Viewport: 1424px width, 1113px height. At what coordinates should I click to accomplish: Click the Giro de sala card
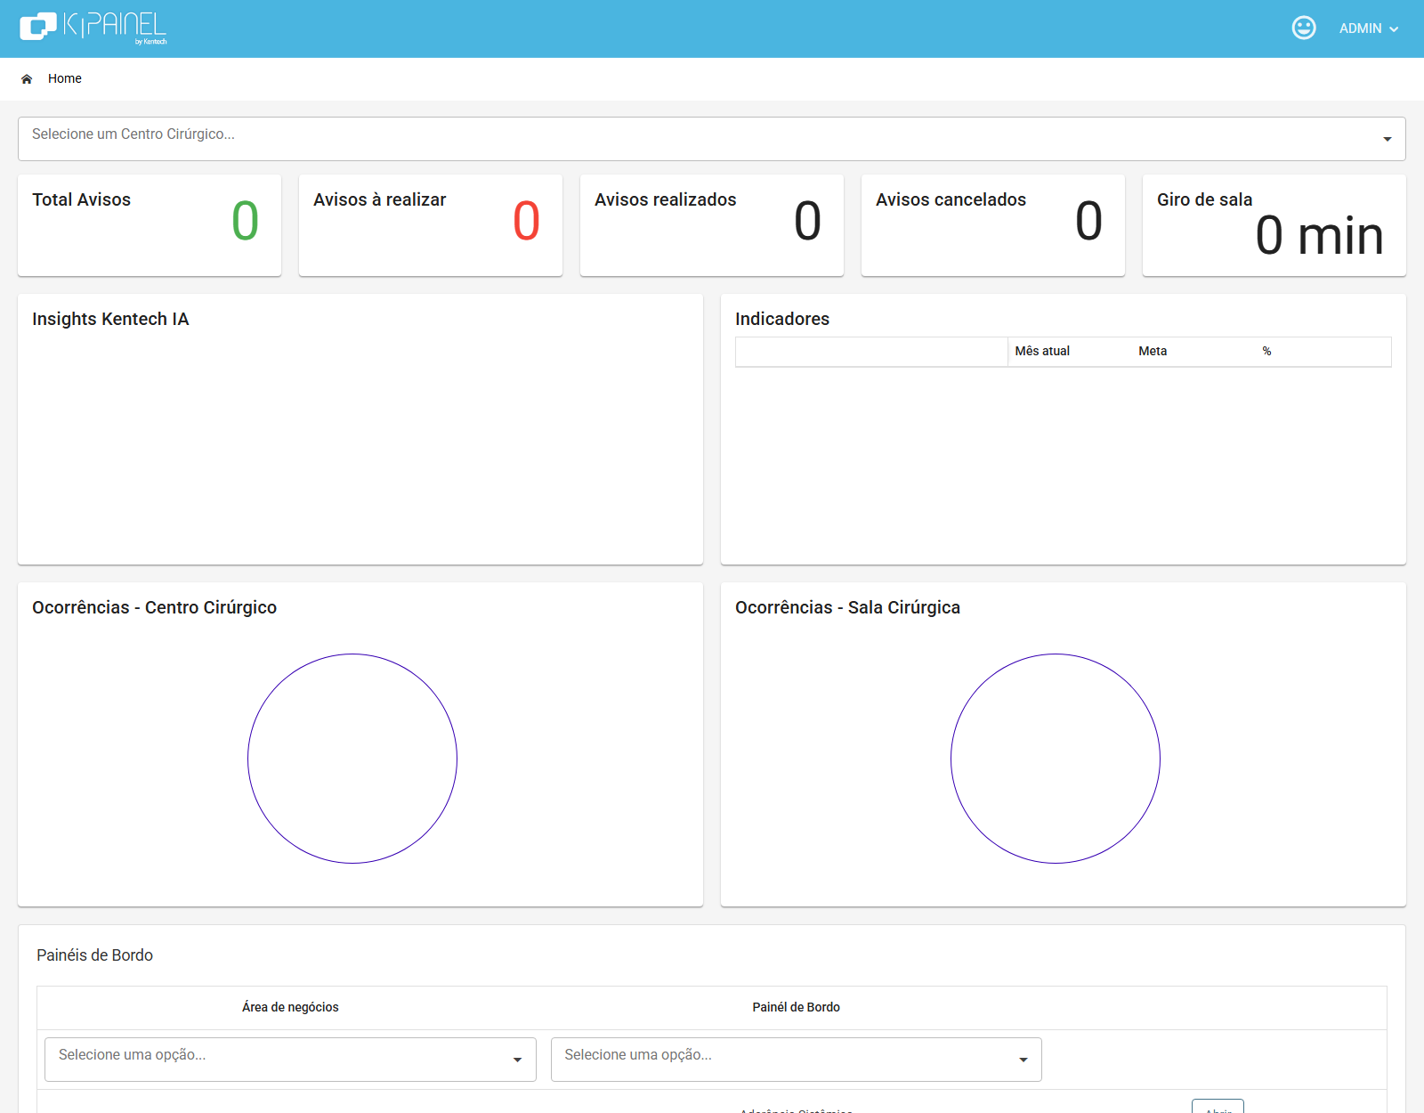point(1274,225)
